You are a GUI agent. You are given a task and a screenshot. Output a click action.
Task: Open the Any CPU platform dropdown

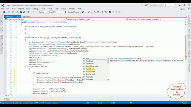point(56,12)
